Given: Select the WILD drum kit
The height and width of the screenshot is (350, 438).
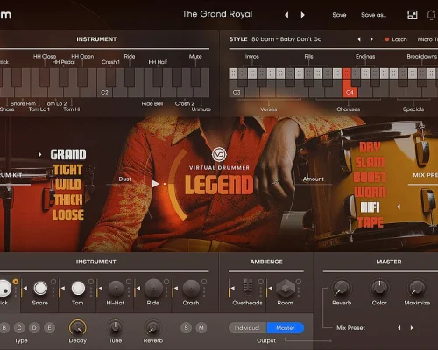Looking at the screenshot, I should (68, 185).
